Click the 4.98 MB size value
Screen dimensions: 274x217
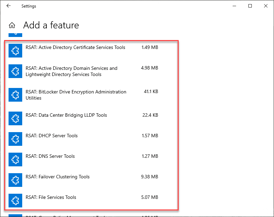click(150, 68)
